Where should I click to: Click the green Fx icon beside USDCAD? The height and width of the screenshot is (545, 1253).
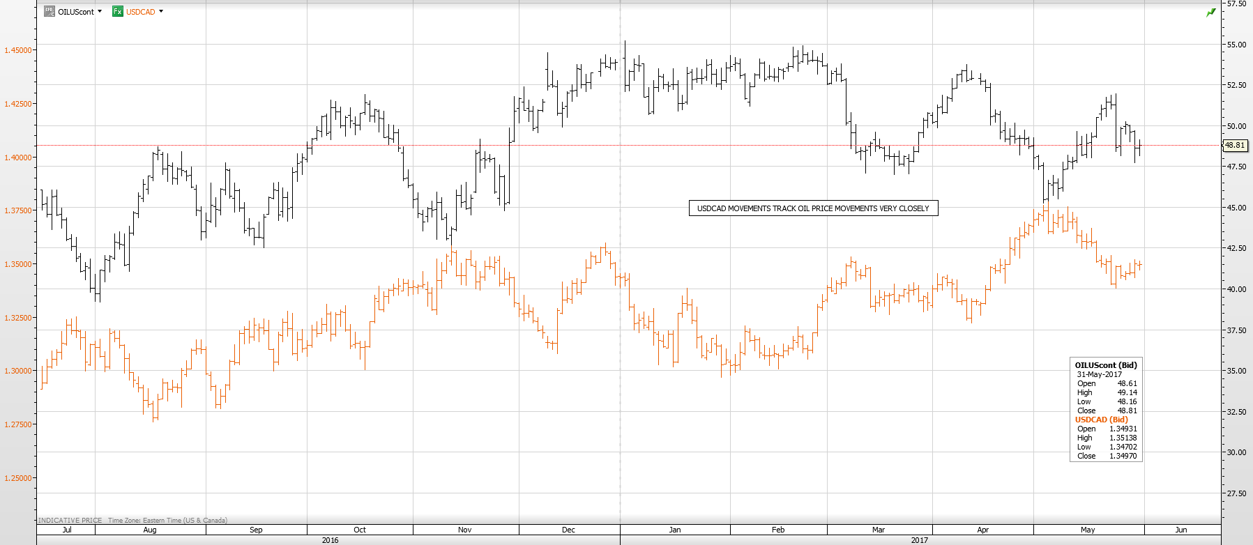pyautogui.click(x=118, y=11)
